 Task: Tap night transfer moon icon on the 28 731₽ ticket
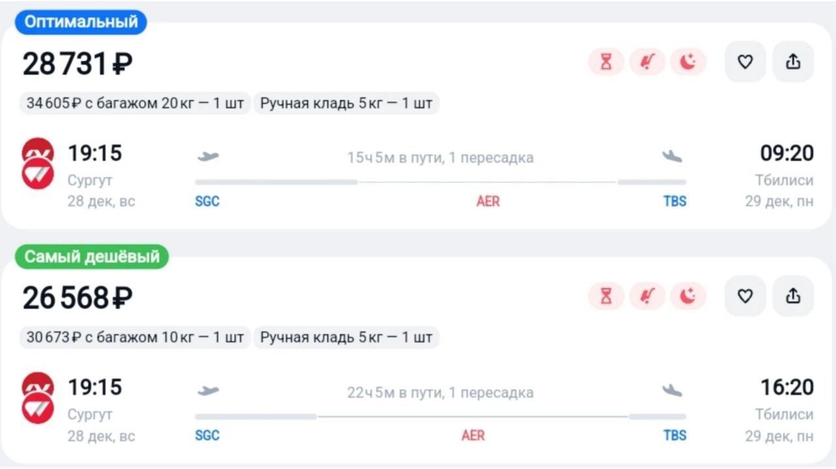pyautogui.click(x=688, y=63)
